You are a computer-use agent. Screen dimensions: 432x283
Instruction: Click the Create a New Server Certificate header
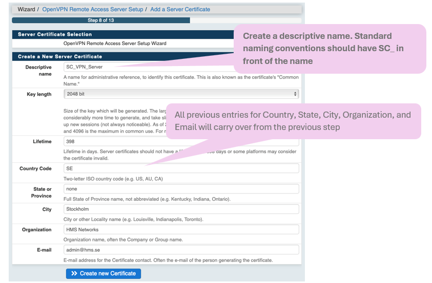tap(60, 56)
